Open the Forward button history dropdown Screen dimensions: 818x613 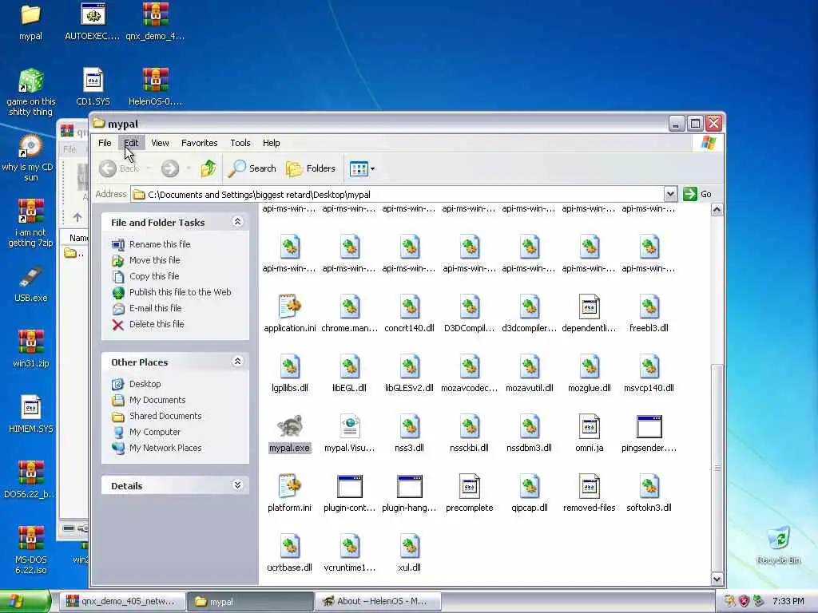coord(189,168)
